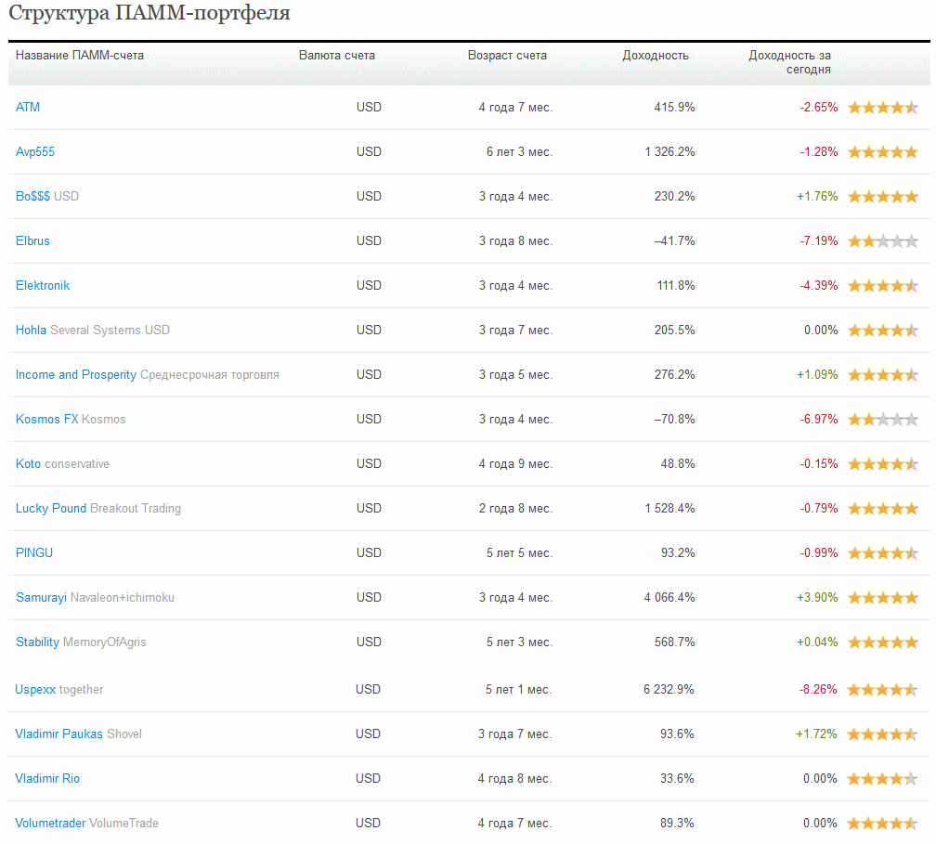
Task: Open the Volumetrader account link
Action: pyautogui.click(x=50, y=824)
